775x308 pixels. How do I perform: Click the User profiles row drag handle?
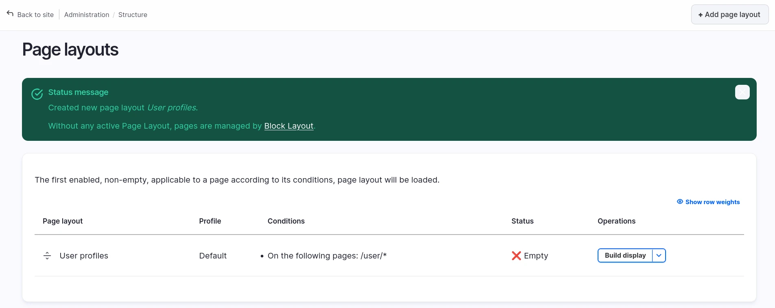(x=47, y=256)
